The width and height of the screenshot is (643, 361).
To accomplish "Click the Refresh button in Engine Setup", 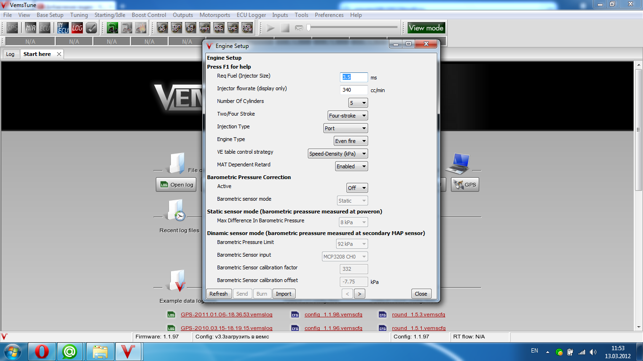I will click(x=218, y=294).
